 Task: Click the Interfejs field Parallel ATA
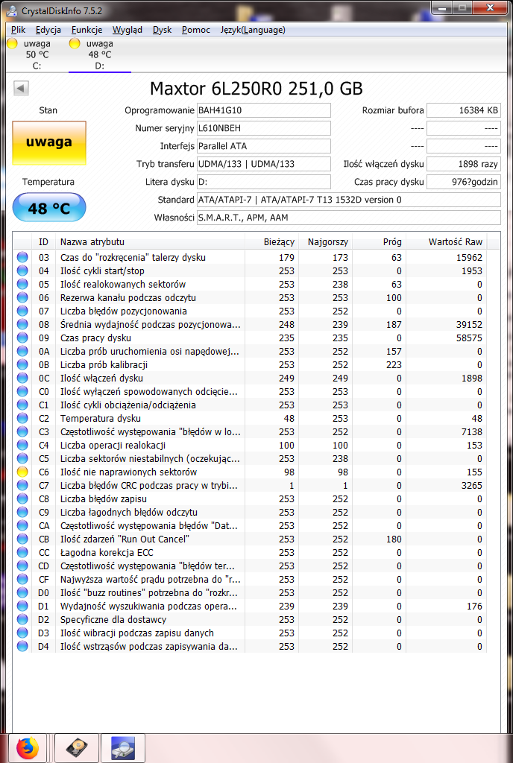tap(263, 146)
